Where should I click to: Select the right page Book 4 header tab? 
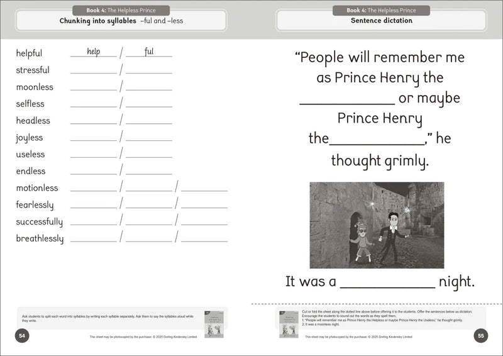tap(382, 10)
